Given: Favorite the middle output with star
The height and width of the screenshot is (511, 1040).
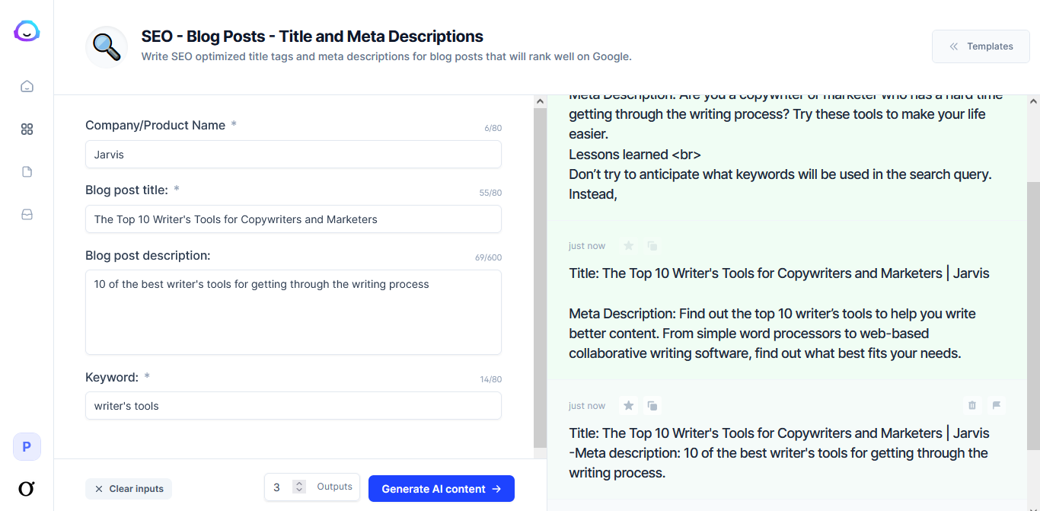Looking at the screenshot, I should tap(629, 246).
